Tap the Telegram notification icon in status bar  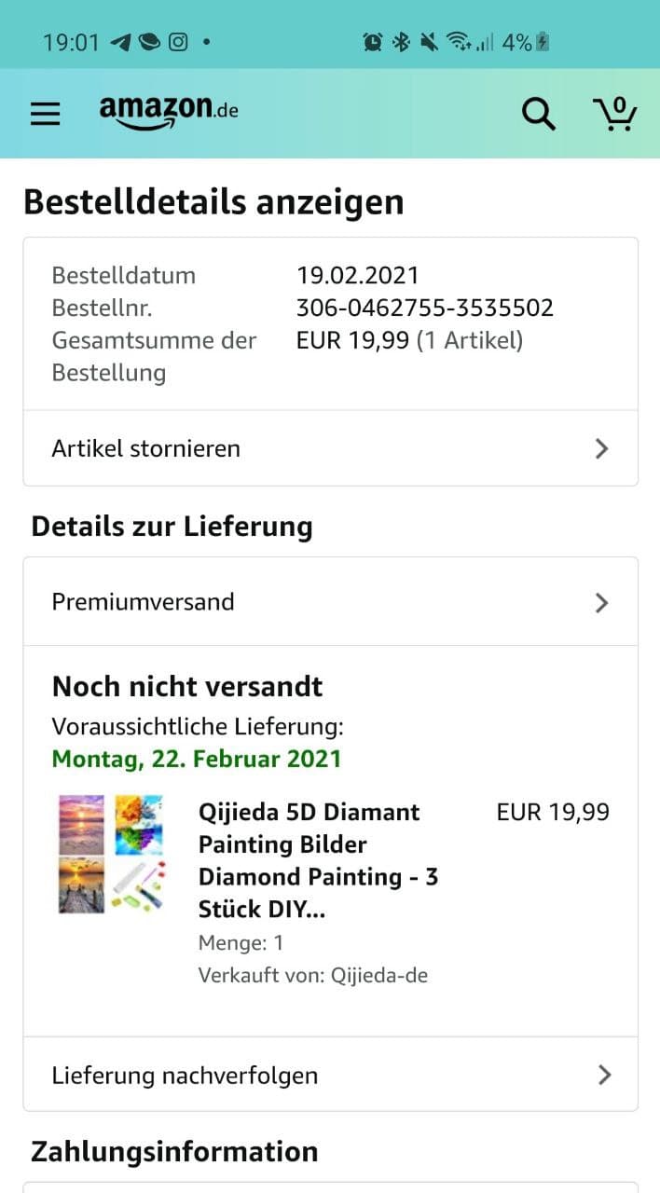(120, 42)
